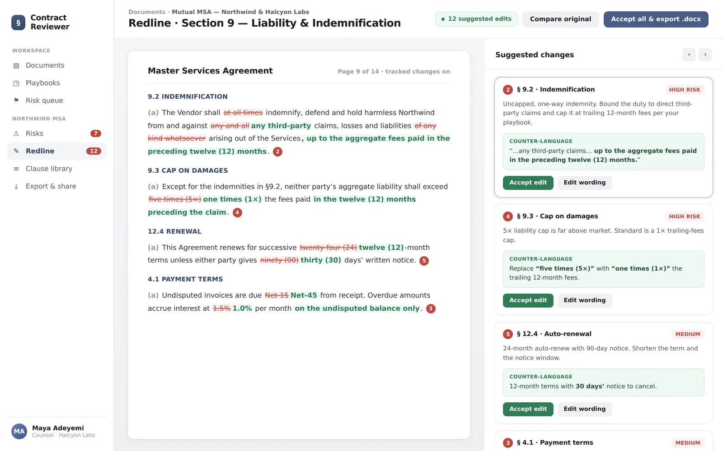The width and height of the screenshot is (723, 451).
Task: Click the 7 count badge beside Risks
Action: click(95, 133)
